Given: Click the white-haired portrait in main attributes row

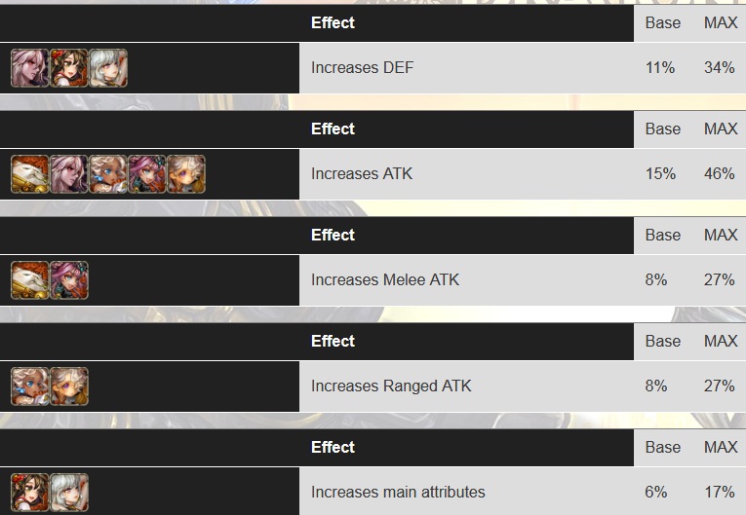Looking at the screenshot, I should coord(68,493).
